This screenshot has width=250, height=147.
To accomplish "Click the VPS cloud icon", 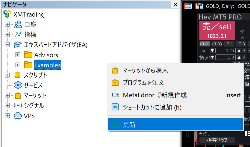I will [x=18, y=116].
